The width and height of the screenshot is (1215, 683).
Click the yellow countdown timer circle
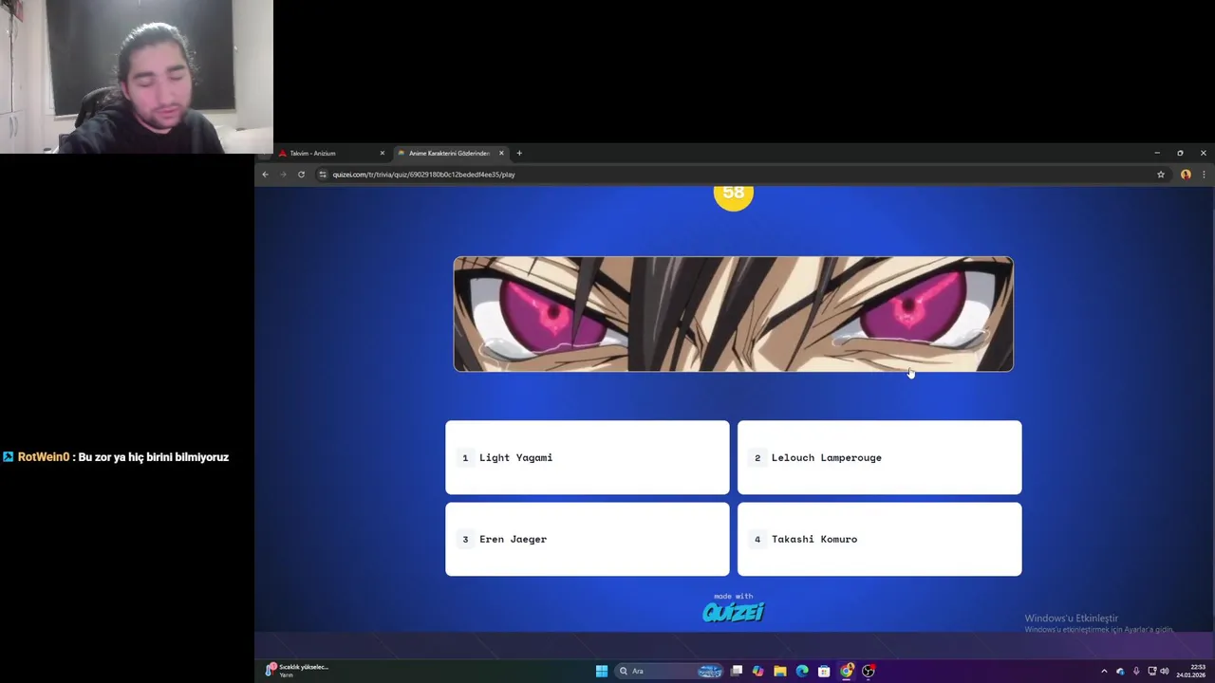(733, 195)
